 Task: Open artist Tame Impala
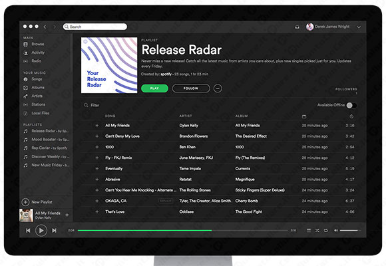pyautogui.click(x=190, y=168)
